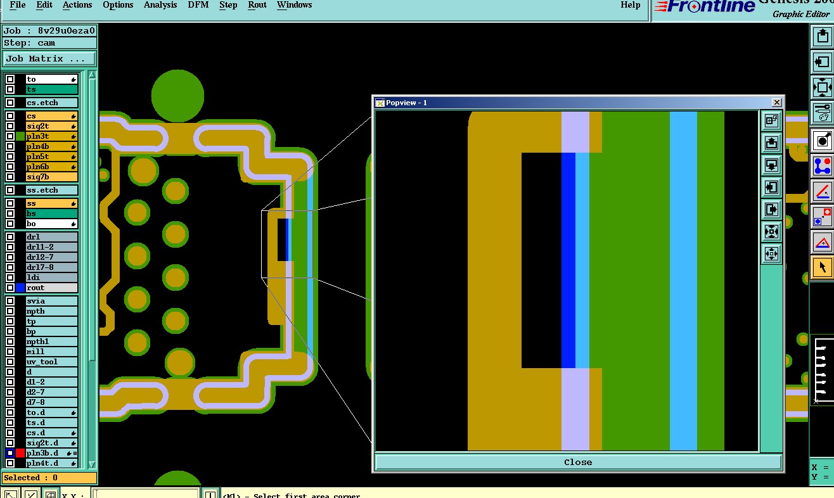Open the Windows menu
Image resolution: width=834 pixels, height=498 pixels.
(295, 5)
